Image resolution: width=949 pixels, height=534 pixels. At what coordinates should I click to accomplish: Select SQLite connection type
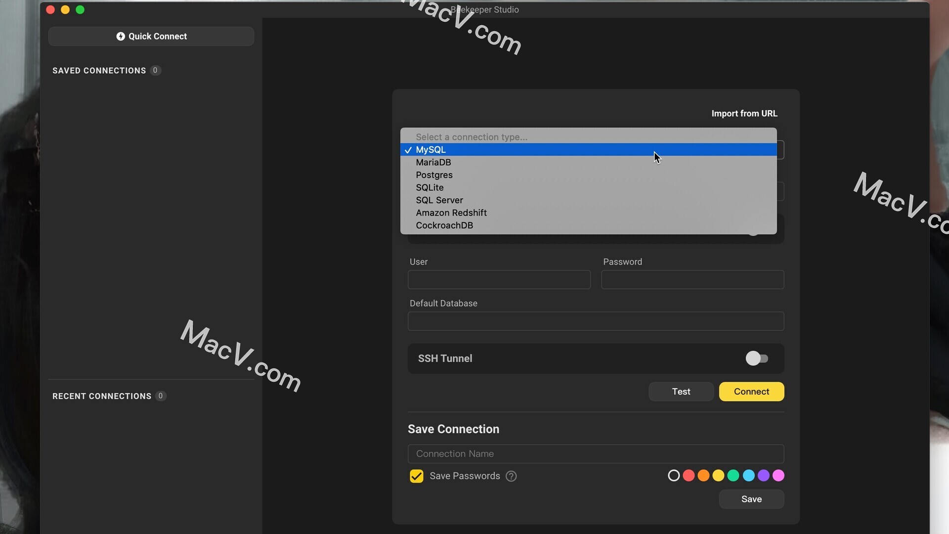click(x=430, y=187)
